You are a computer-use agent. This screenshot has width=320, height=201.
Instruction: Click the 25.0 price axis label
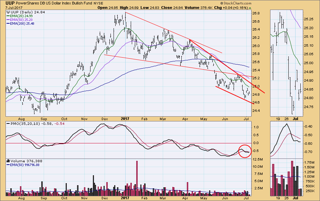256,86
